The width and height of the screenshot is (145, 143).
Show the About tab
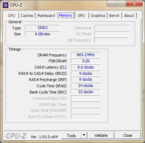(129, 16)
